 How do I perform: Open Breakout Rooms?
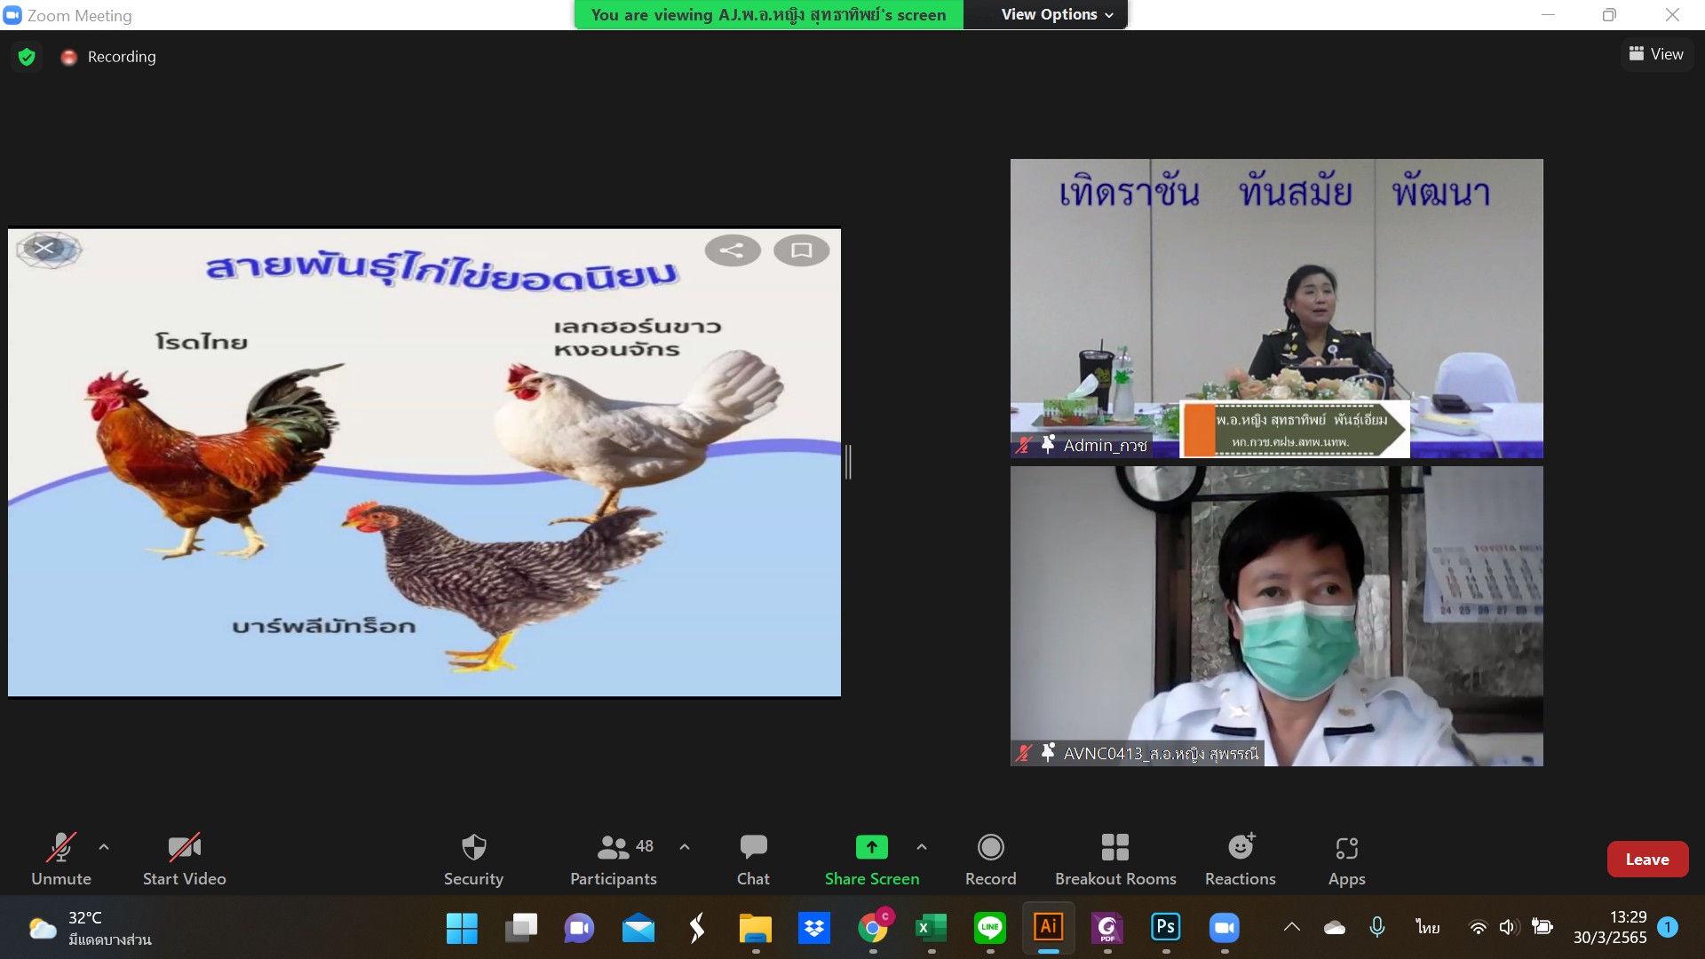tap(1115, 859)
